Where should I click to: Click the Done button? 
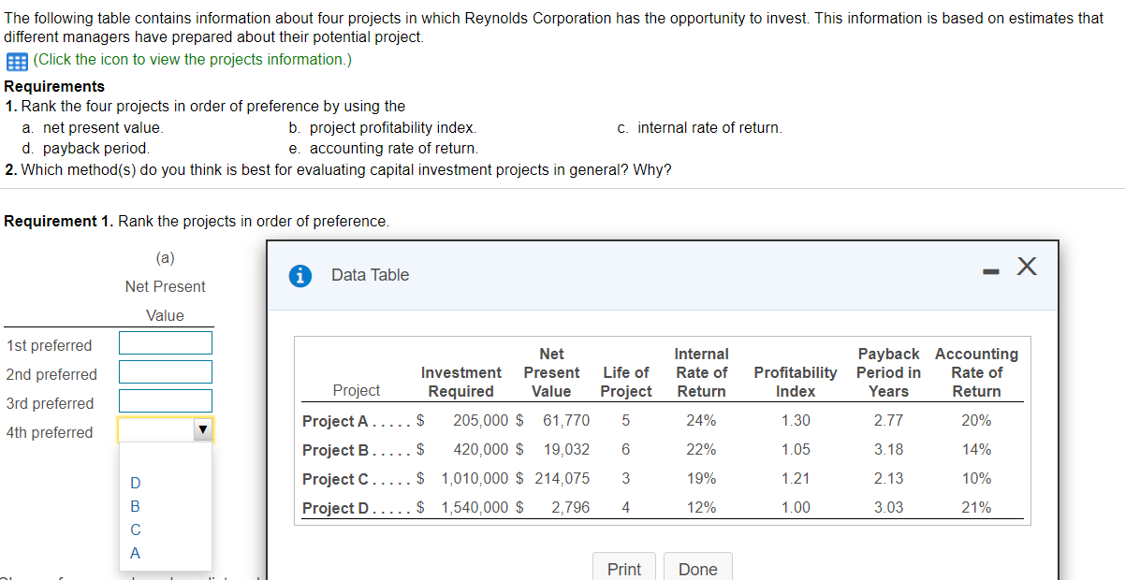pyautogui.click(x=698, y=569)
